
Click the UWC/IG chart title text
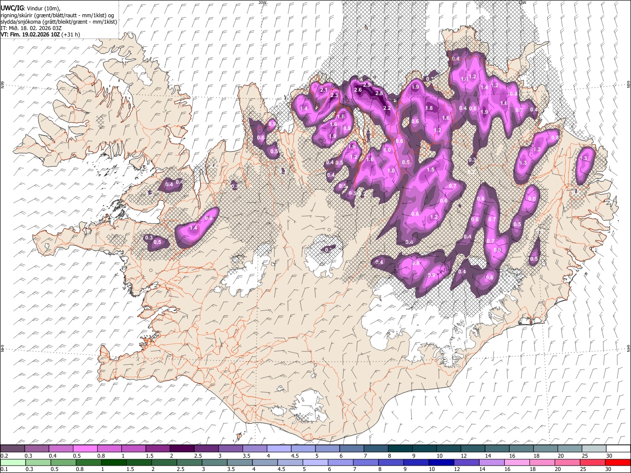point(12,7)
